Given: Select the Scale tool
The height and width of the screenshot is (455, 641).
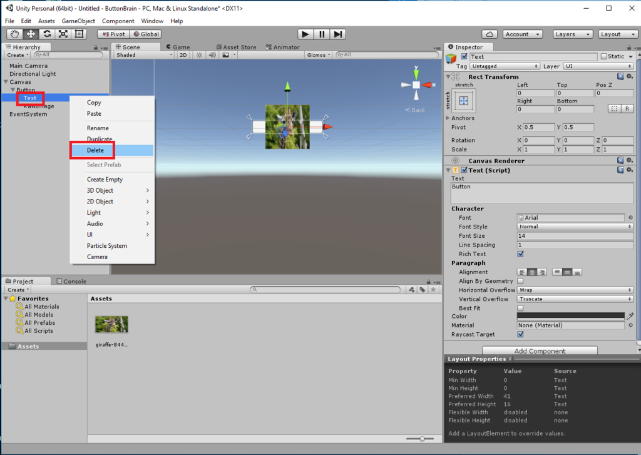Looking at the screenshot, I should click(x=63, y=34).
